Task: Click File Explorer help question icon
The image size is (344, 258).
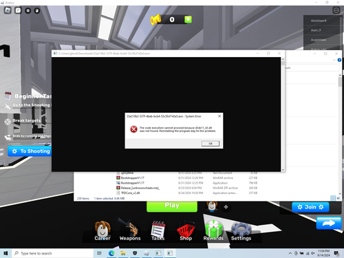Action: click(339, 60)
